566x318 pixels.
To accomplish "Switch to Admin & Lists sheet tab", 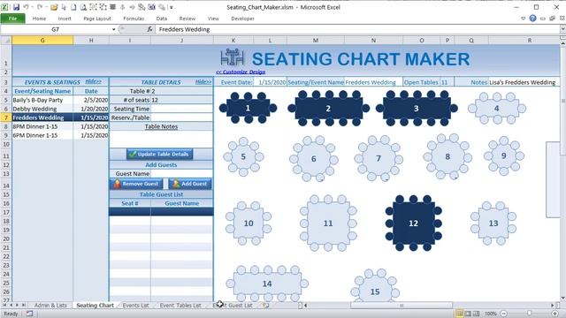I will coord(50,305).
